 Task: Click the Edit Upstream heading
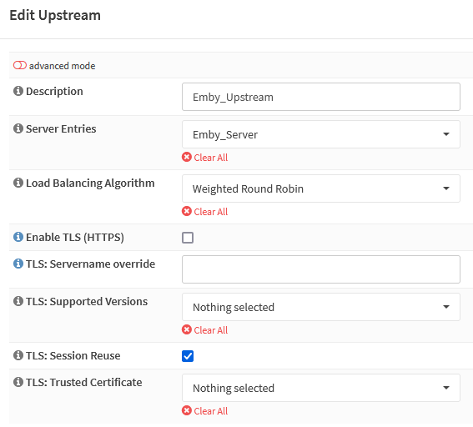pyautogui.click(x=55, y=15)
